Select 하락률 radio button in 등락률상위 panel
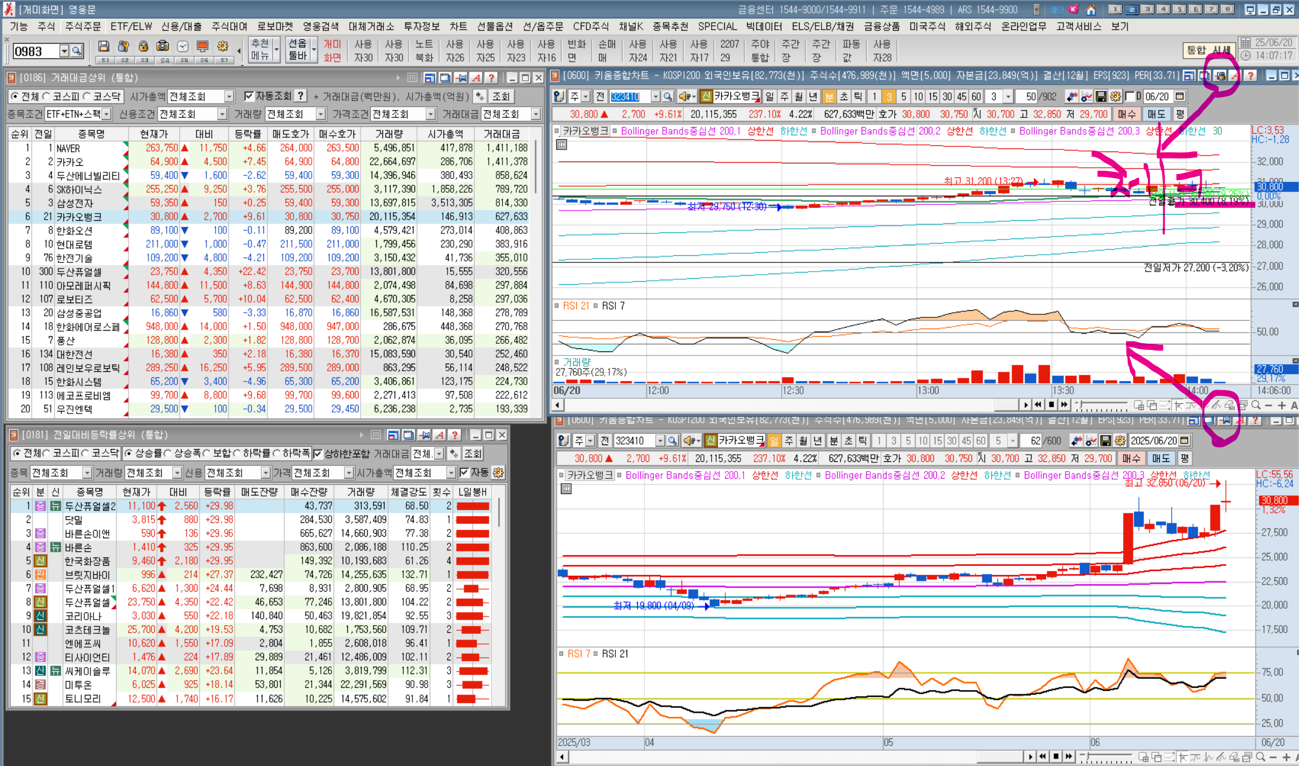This screenshot has height=766, width=1299. 238,453
